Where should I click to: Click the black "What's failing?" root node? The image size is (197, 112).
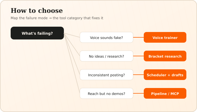pyautogui.click(x=37, y=33)
